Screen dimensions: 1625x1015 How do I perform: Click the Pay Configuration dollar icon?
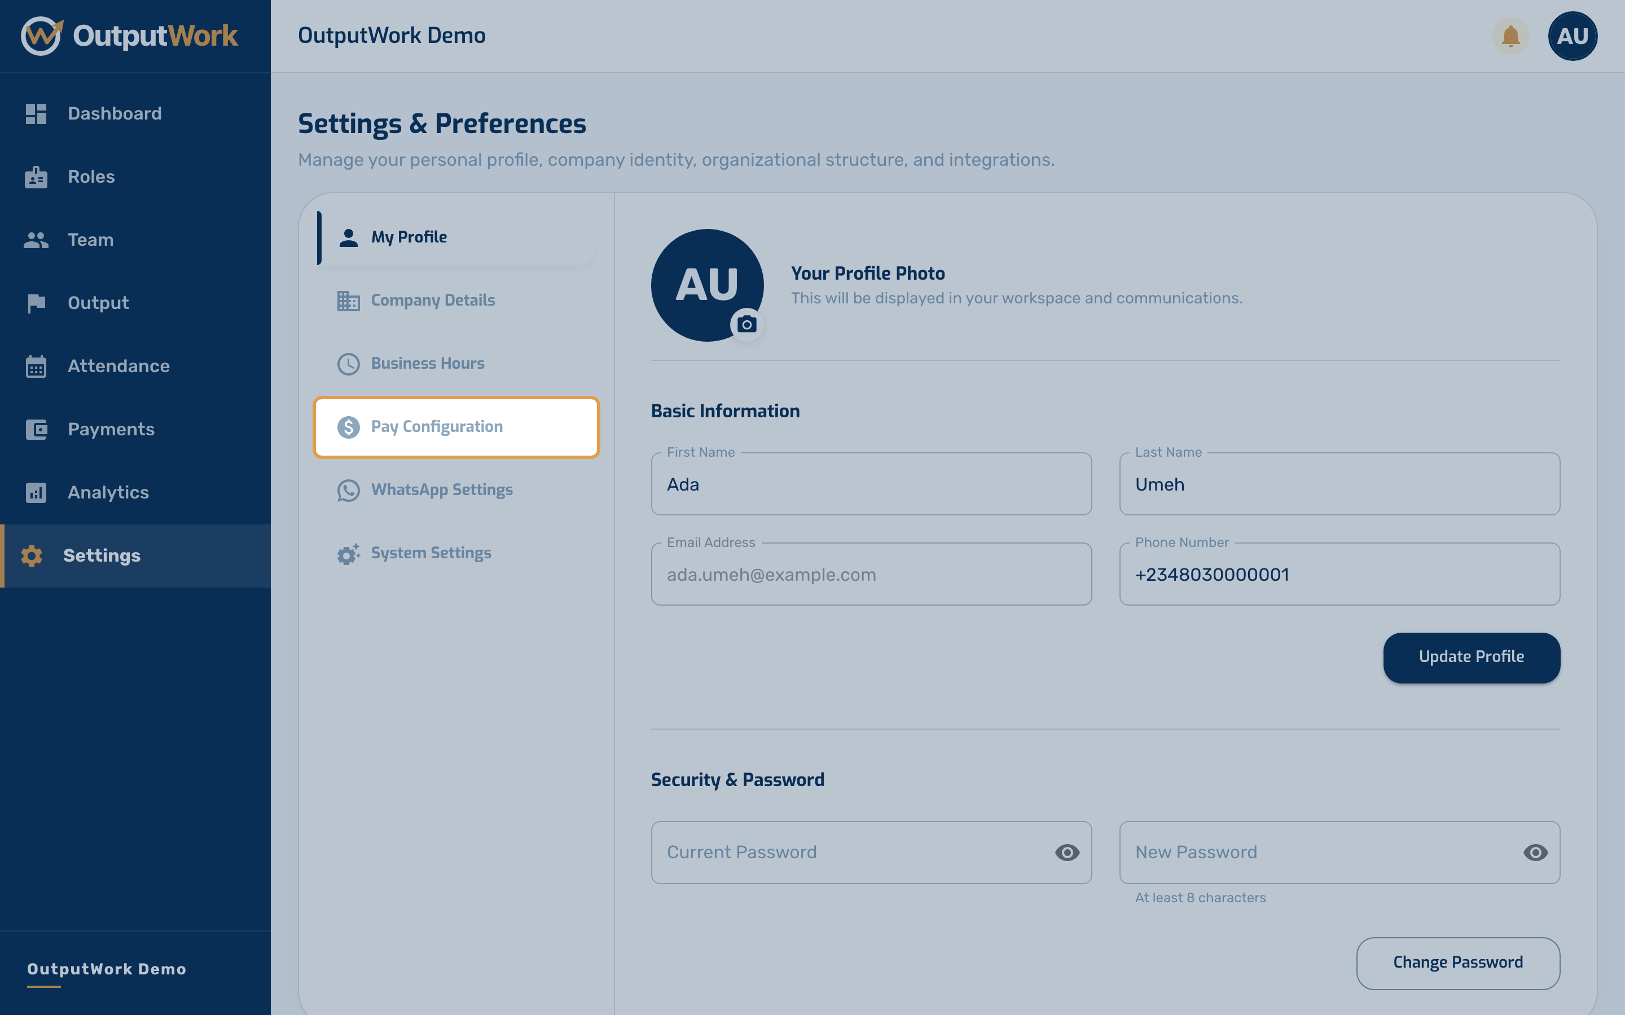click(349, 427)
